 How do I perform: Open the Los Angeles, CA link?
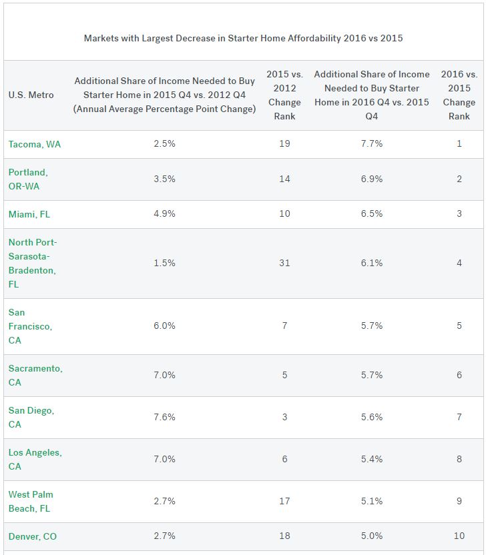tap(35, 459)
